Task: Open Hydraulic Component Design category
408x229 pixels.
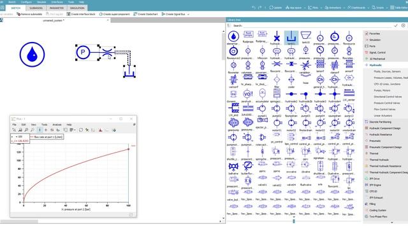Action: (384, 128)
